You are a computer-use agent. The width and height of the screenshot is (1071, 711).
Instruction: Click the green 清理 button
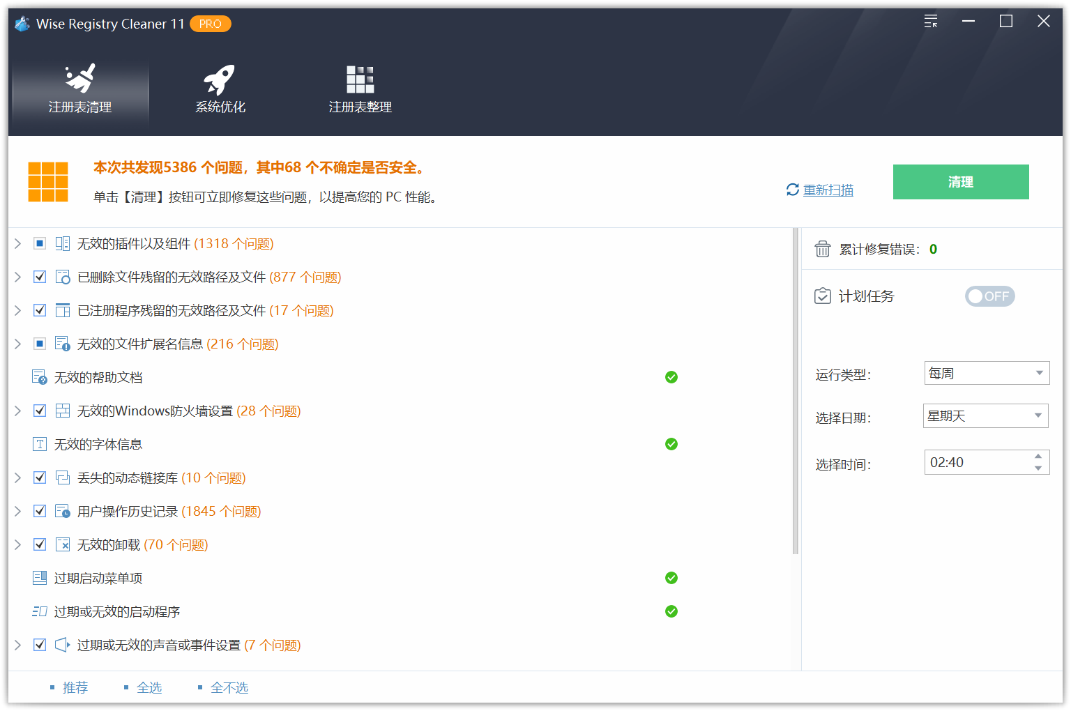(x=961, y=182)
